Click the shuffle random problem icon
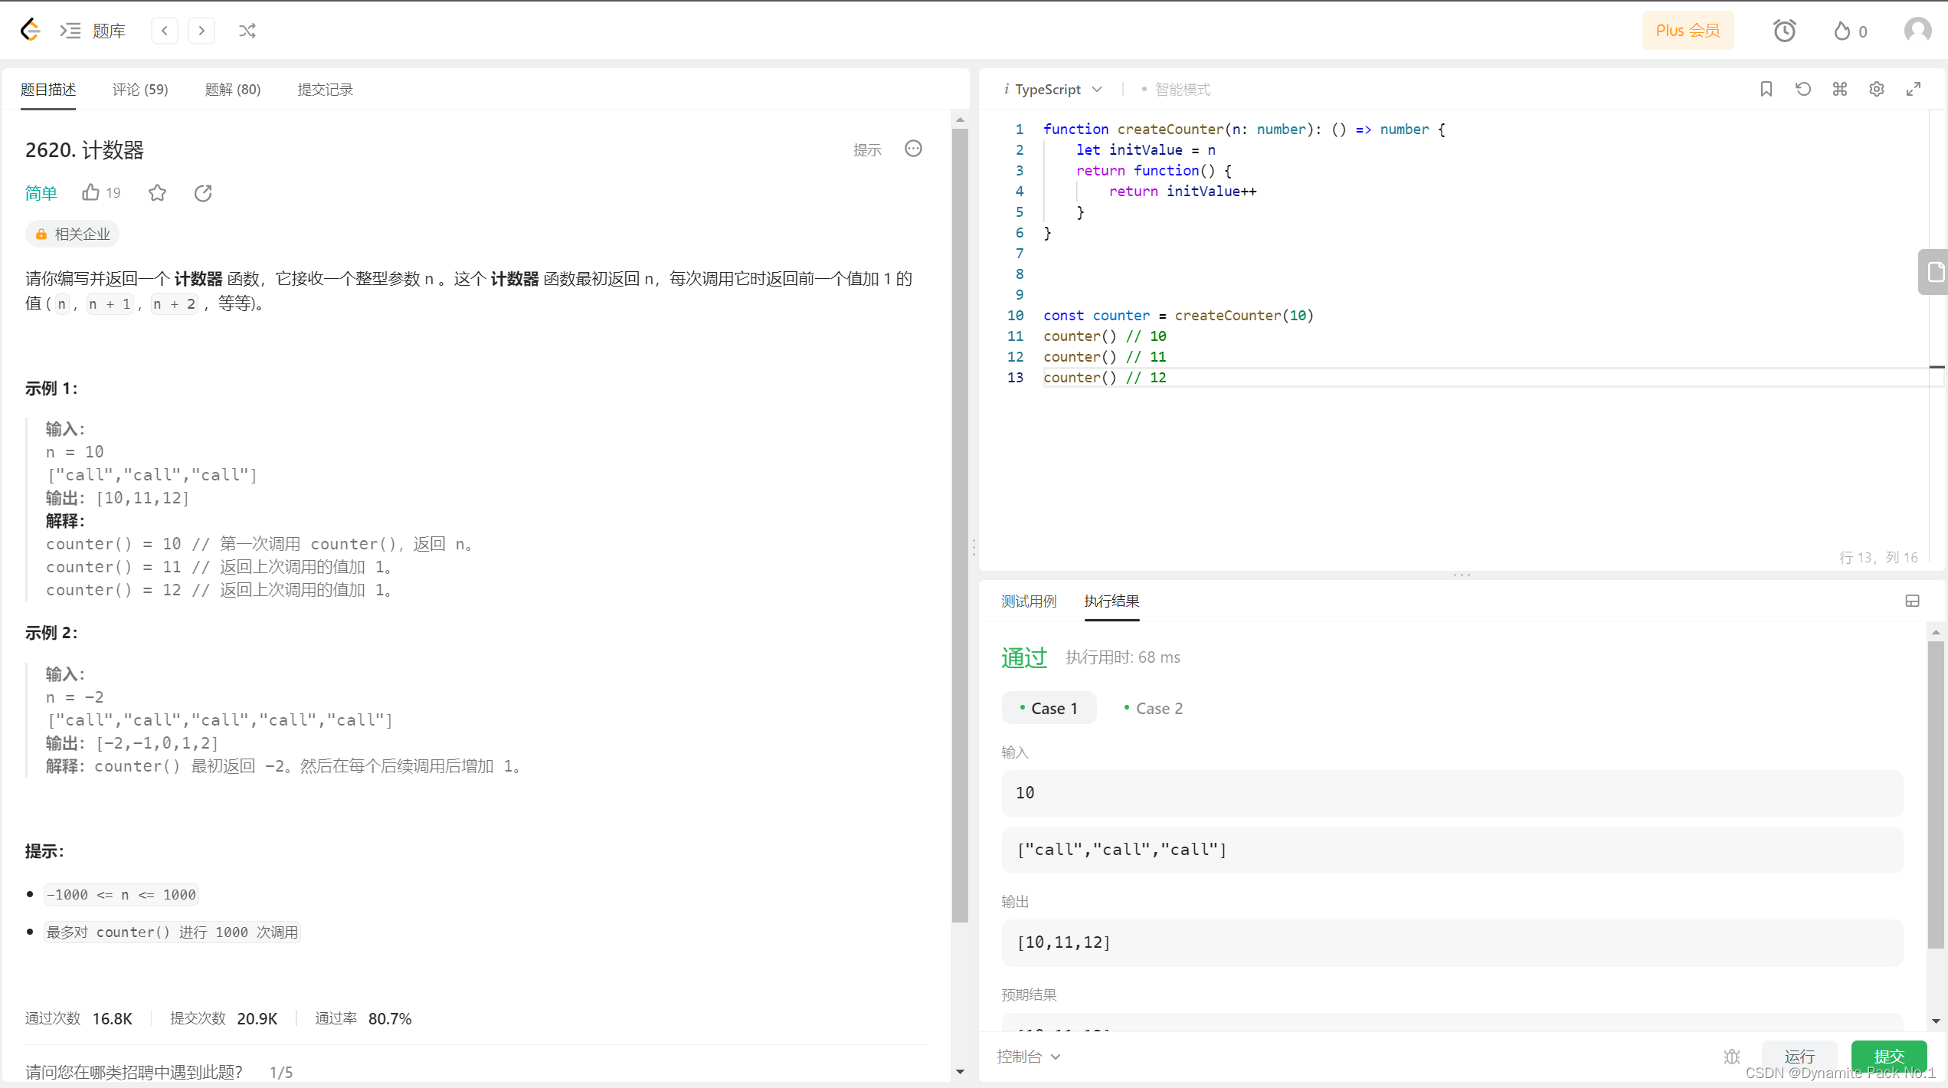The image size is (1948, 1088). 247,31
